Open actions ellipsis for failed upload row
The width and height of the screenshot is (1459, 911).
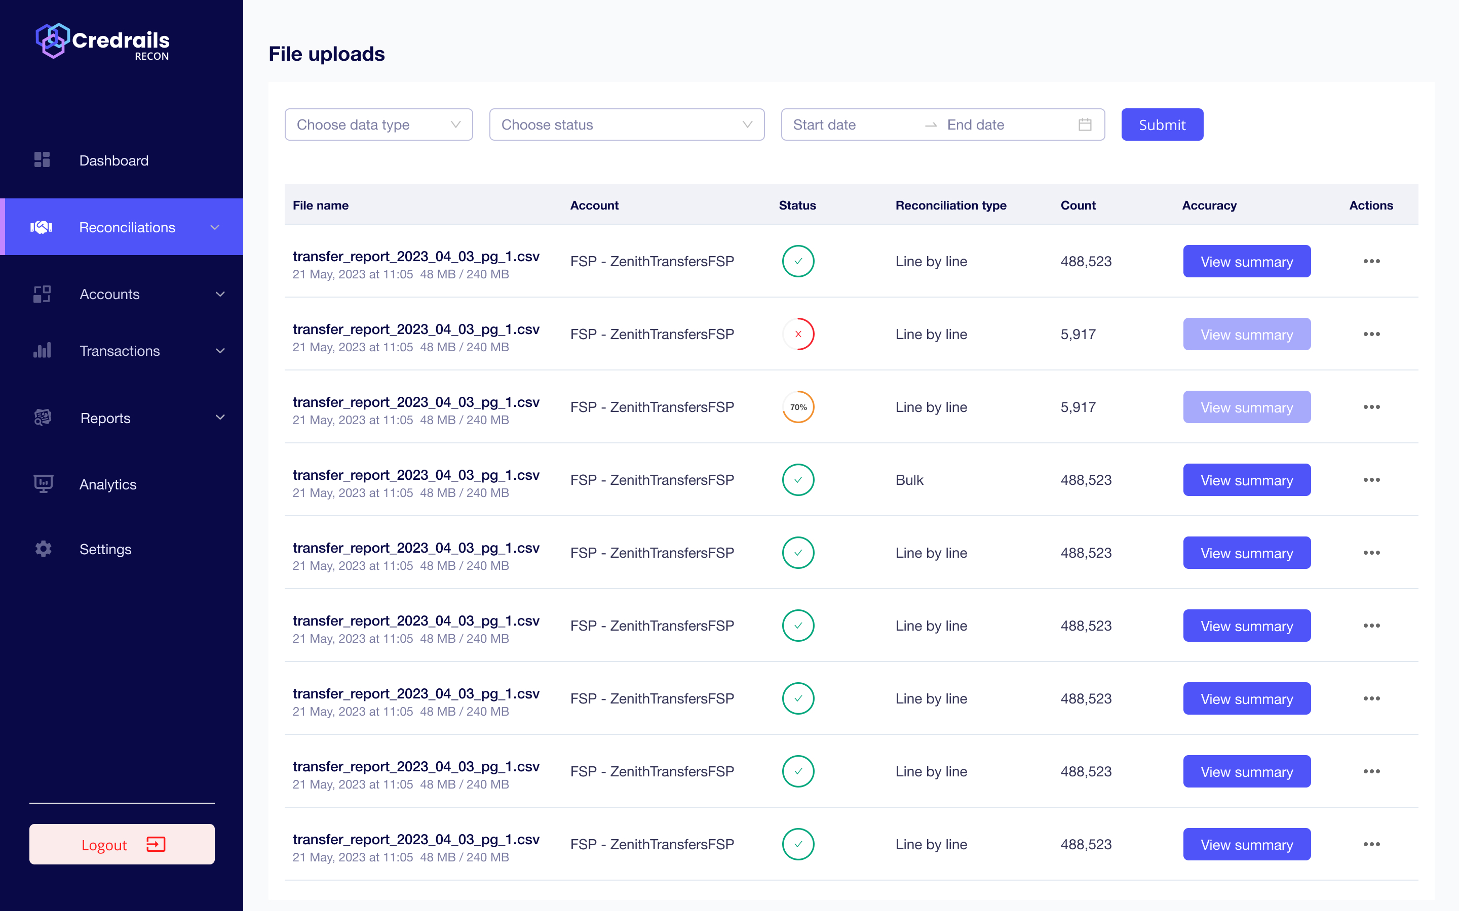(1371, 334)
